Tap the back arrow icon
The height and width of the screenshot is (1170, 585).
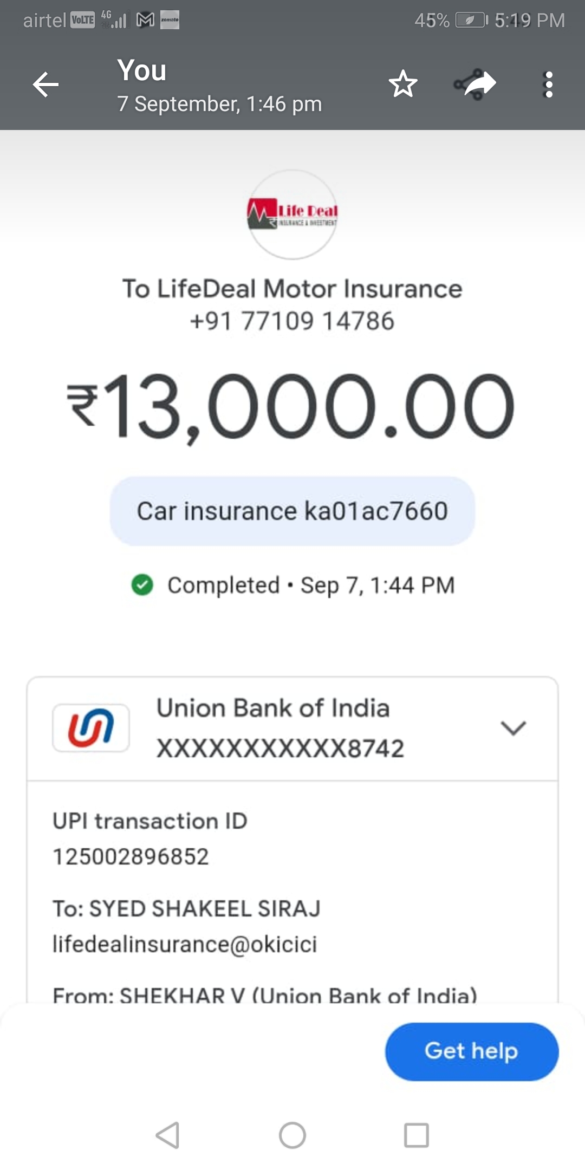coord(45,84)
